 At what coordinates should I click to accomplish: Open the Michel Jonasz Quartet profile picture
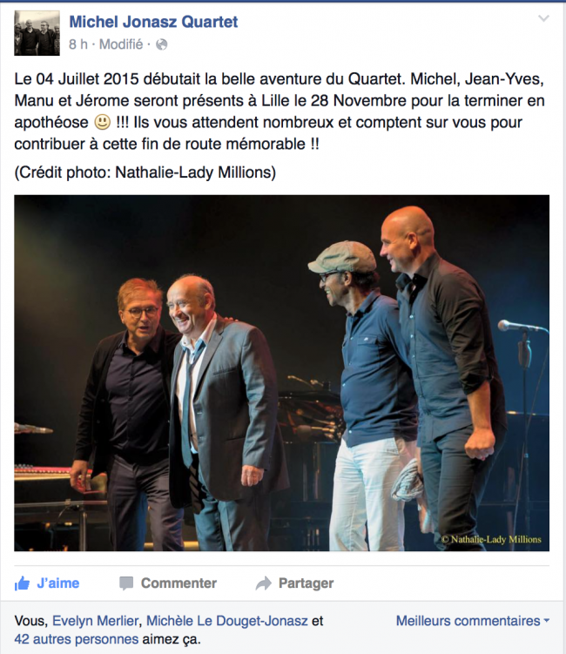[37, 33]
